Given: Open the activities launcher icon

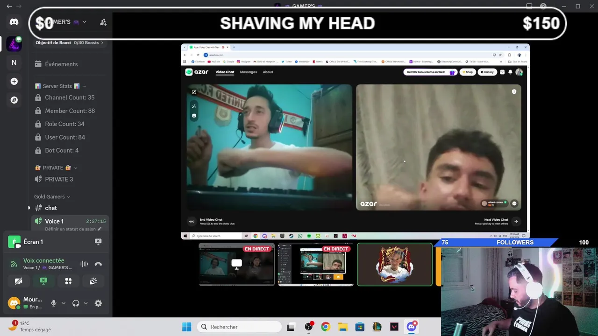Looking at the screenshot, I should tap(68, 281).
